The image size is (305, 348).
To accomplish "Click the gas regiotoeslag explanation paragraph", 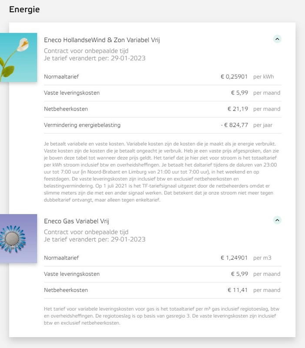I will 161,316.
